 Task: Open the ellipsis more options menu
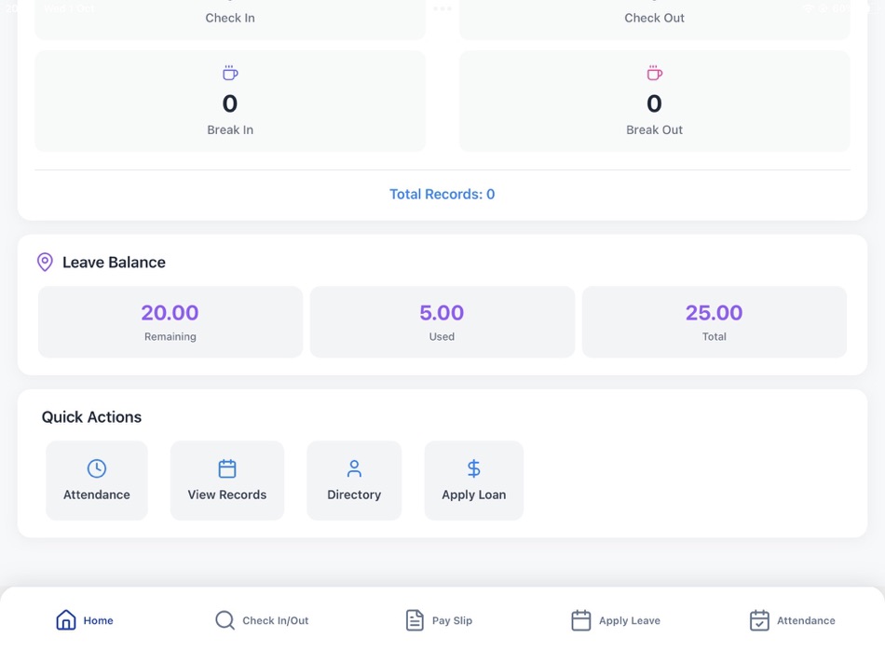(442, 8)
